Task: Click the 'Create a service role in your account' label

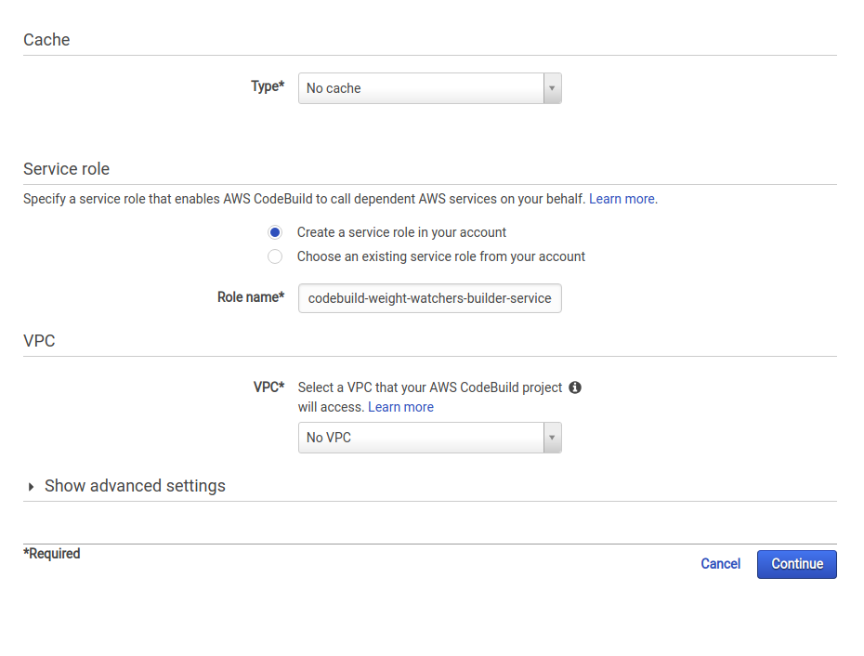Action: (401, 232)
